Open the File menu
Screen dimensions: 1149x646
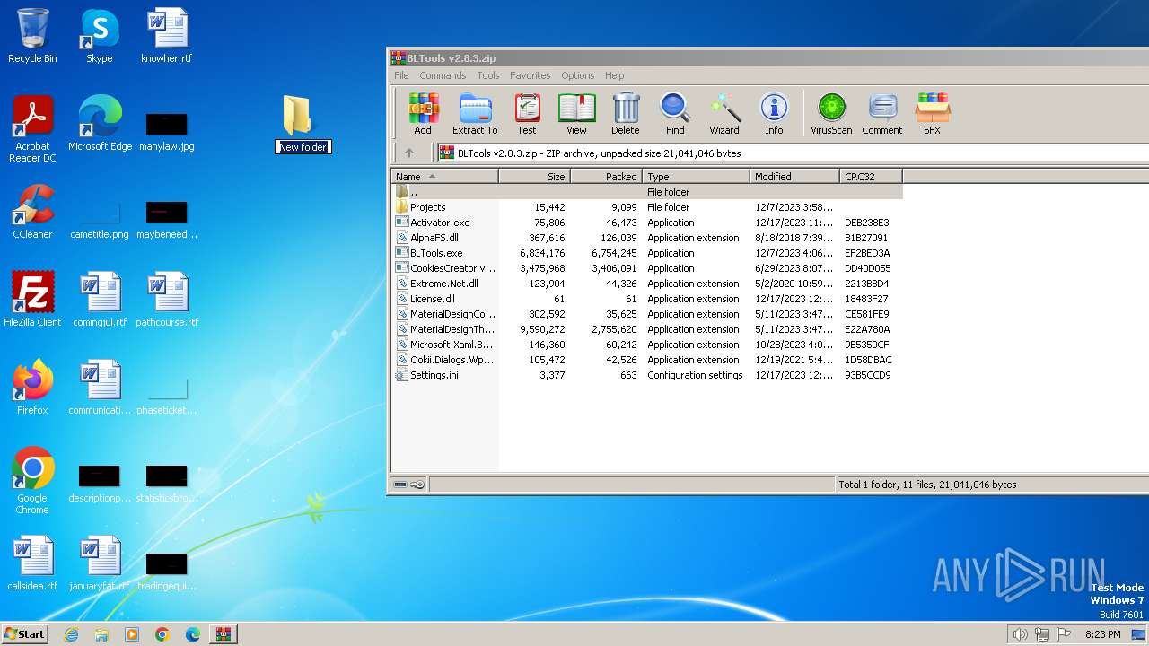pyautogui.click(x=401, y=75)
